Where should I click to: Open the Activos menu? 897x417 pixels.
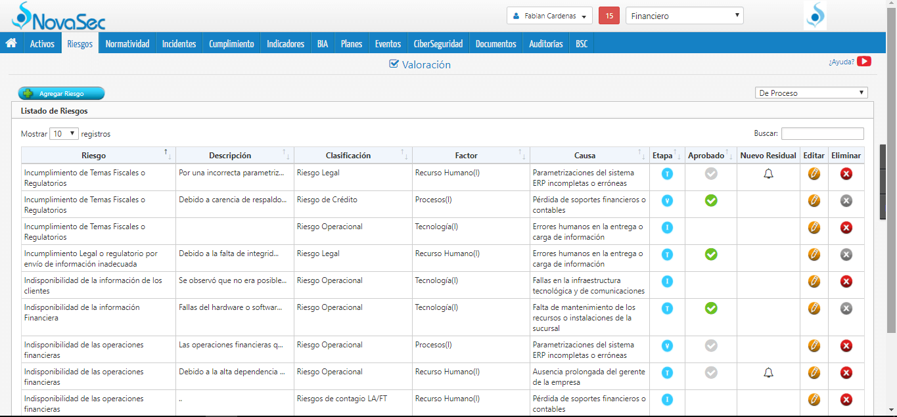tap(42, 43)
